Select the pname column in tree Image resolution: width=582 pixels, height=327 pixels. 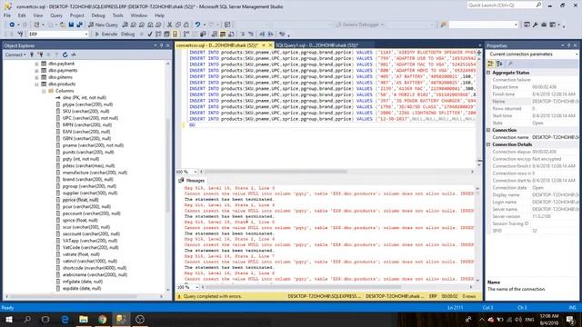89,145
